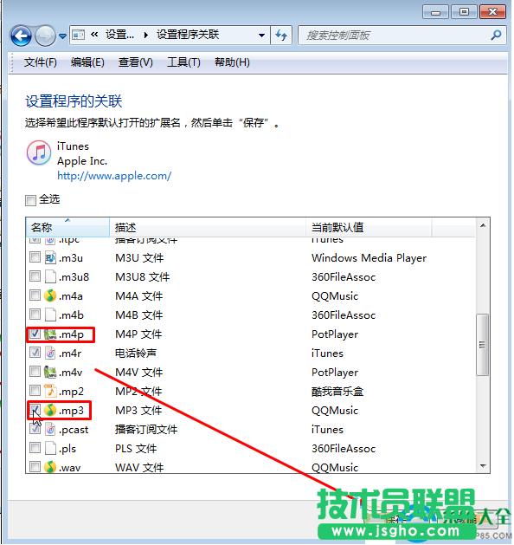This screenshot has height=545, width=514.
Task: Click the iTunes file icon beside .m4r
Action: (x=50, y=354)
